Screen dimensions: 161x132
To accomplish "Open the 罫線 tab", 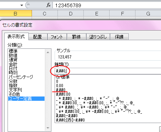I will click(x=76, y=37).
